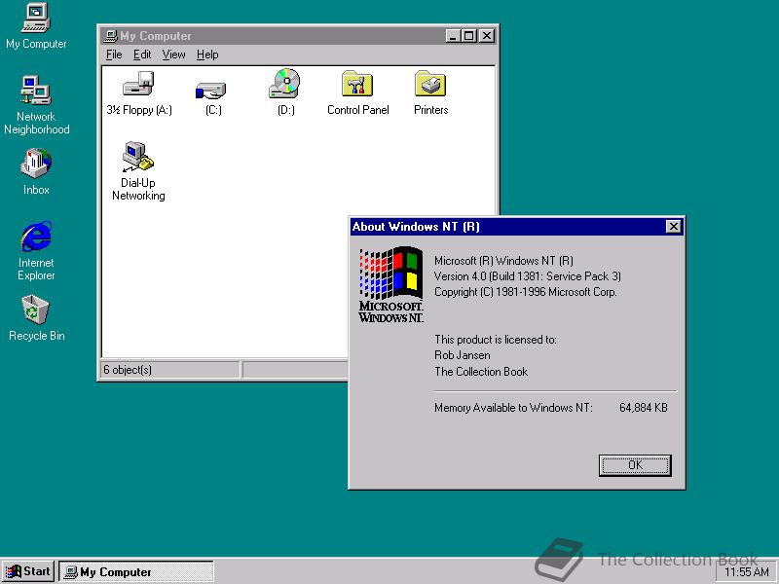Viewport: 779px width, 584px height.
Task: Click 'Memory Available to Windows NT:' label
Action: (513, 408)
